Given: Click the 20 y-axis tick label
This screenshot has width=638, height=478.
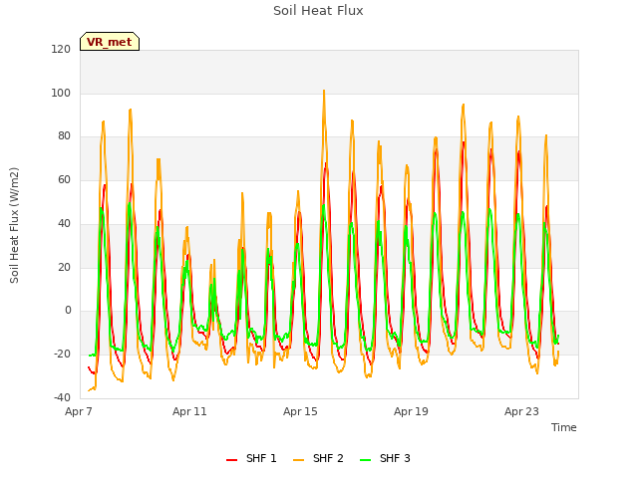Looking at the screenshot, I should (64, 268).
